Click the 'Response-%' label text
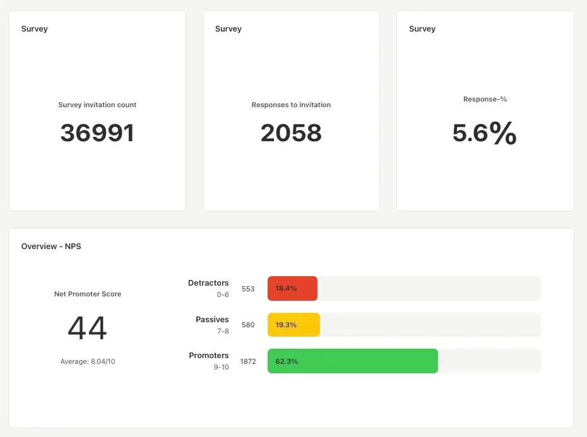Image resolution: width=587 pixels, height=437 pixels. pyautogui.click(x=485, y=99)
